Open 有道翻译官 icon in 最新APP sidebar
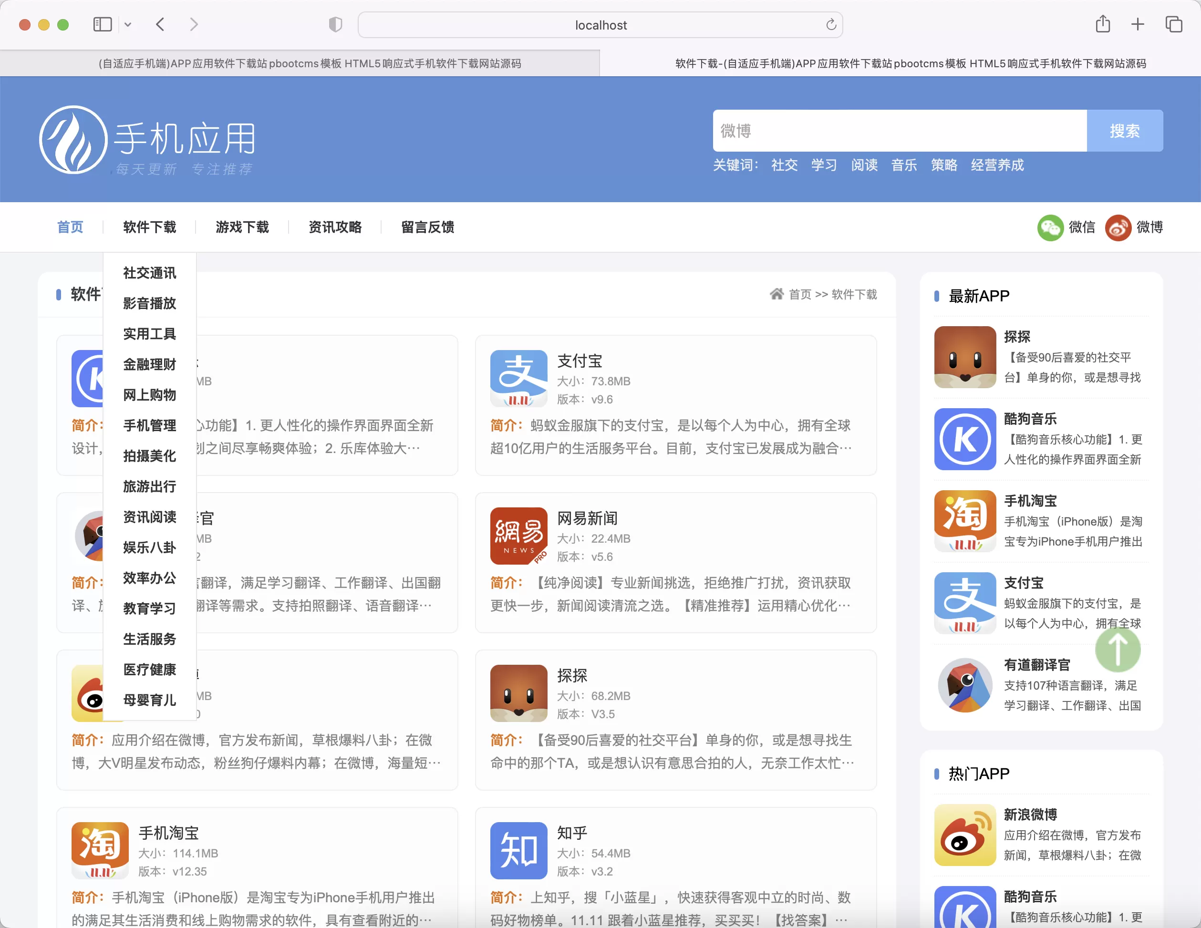 tap(965, 685)
